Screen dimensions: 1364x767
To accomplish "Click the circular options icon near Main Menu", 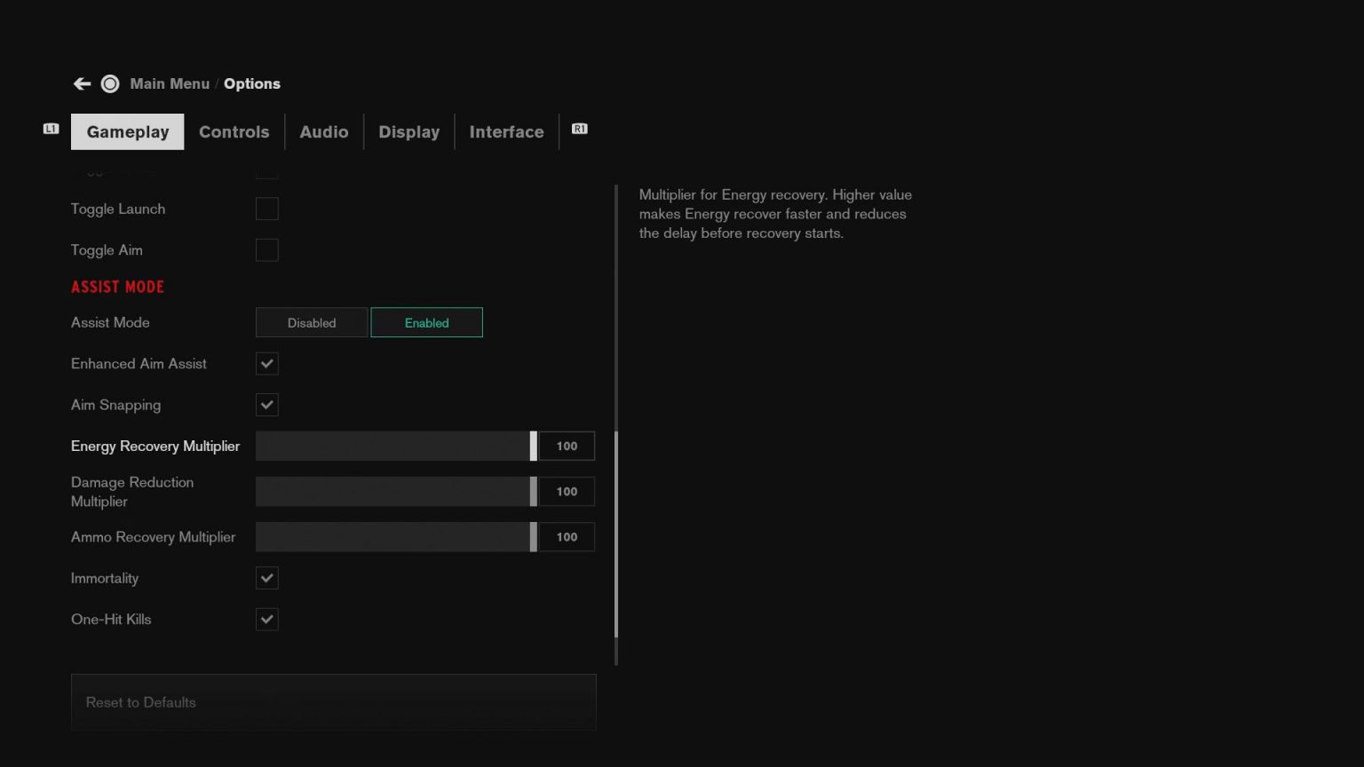I will click(x=110, y=83).
